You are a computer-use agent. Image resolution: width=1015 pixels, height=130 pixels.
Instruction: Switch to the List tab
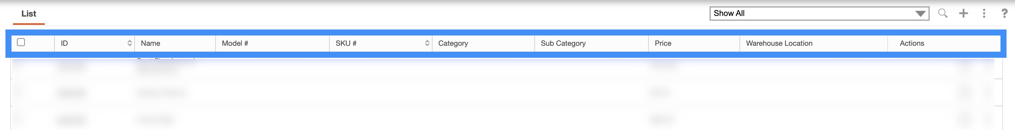coord(29,14)
